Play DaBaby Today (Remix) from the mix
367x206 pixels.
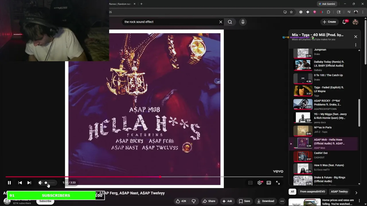tap(323, 65)
